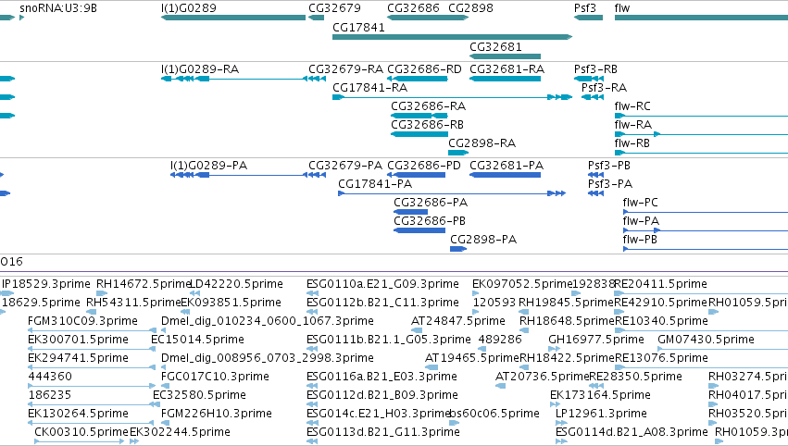Click the IP18529.3prime EST label
The height and width of the screenshot is (446, 788).
pos(46,284)
